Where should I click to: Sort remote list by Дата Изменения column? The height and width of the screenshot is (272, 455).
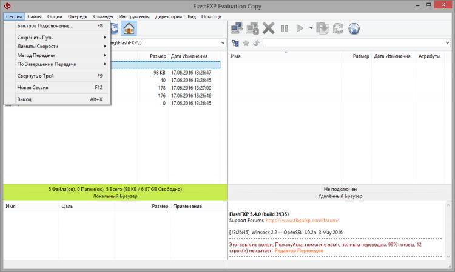coord(394,56)
